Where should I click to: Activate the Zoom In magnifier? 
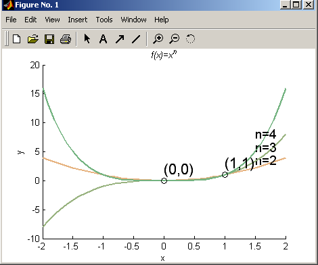coord(158,39)
